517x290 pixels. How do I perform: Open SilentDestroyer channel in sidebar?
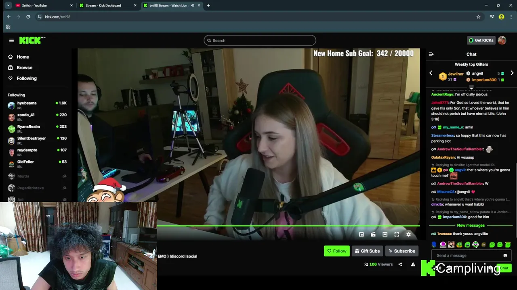37,140
